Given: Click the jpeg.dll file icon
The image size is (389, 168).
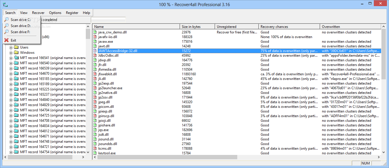Looking at the screenshot, I should point(95,102).
